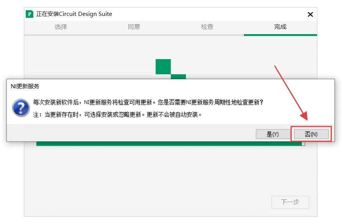
Task: Click the blue question mark icon
Action: [x=21, y=108]
